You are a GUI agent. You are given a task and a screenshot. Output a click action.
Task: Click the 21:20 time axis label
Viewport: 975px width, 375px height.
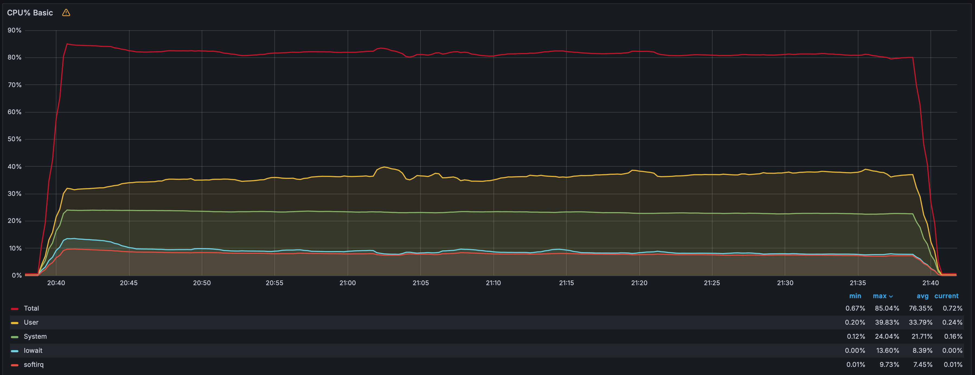click(639, 283)
